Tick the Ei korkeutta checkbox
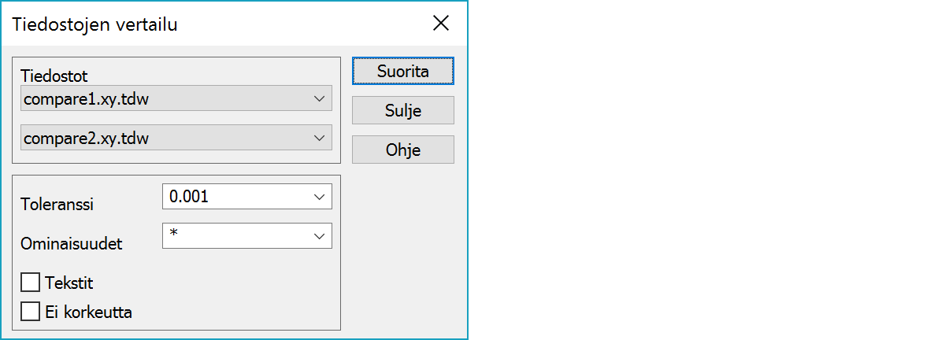Image resolution: width=945 pixels, height=340 pixels. 31,312
